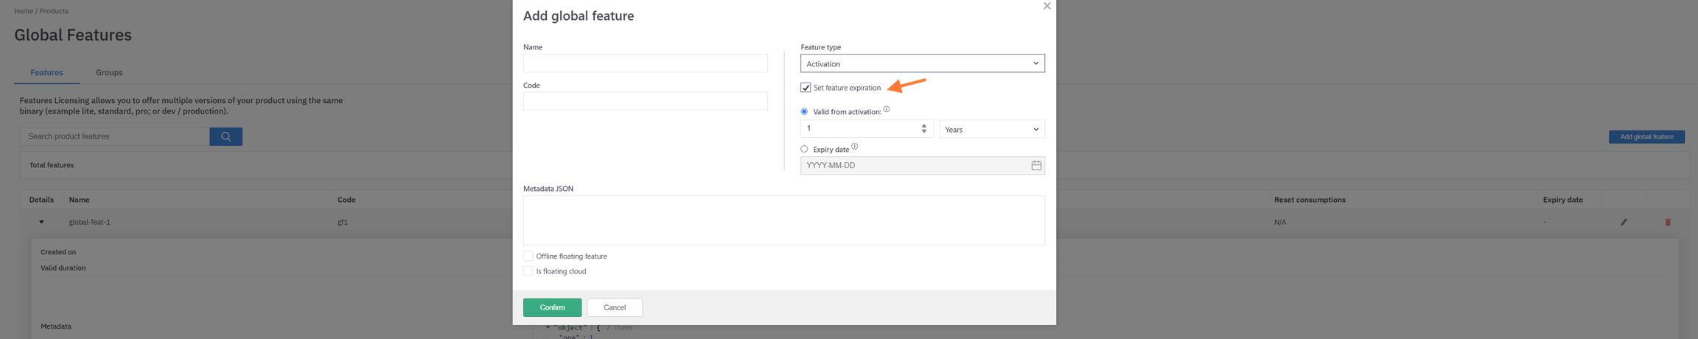This screenshot has width=1698, height=339.
Task: Click info icon next to Valid from activation
Action: tap(887, 109)
